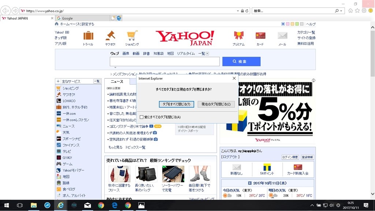This screenshot has width=375, height=211.
Task: Select the blue color theme swatch
Action: (283, 24)
